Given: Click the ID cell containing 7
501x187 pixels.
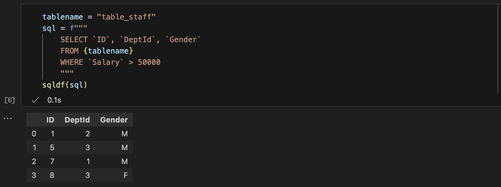Looking at the screenshot, I should [52, 161].
